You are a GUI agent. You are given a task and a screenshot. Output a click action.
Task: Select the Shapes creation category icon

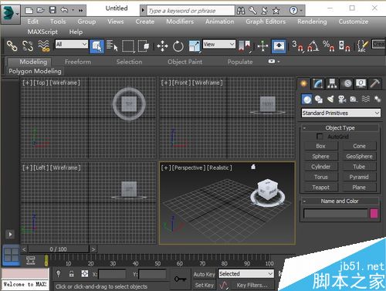click(x=319, y=100)
